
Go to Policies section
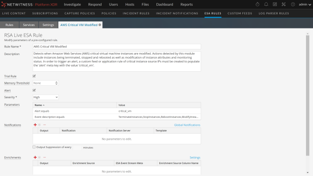[109, 14]
